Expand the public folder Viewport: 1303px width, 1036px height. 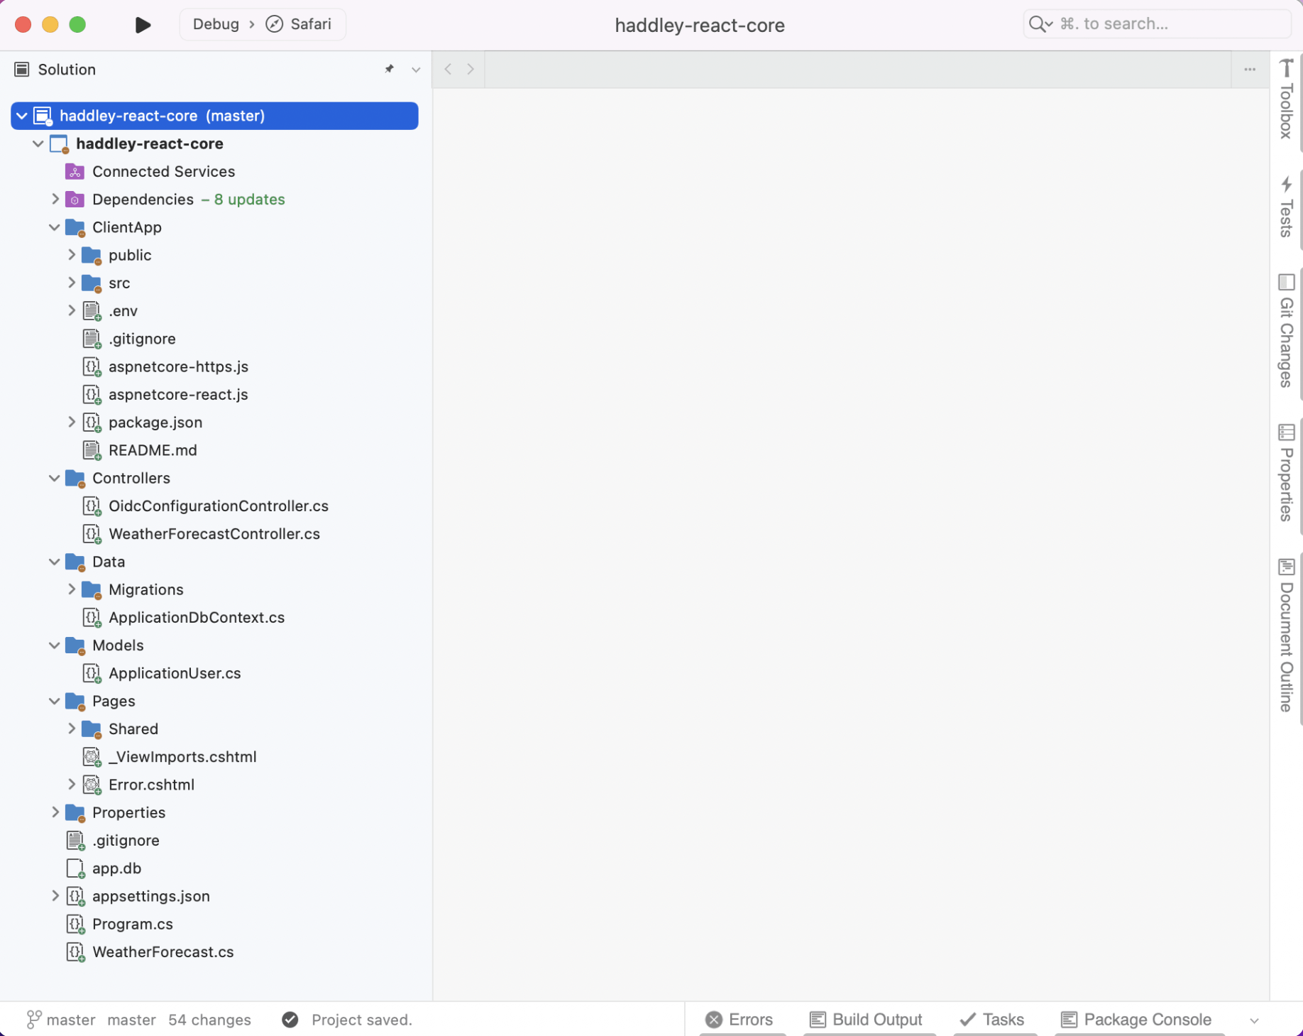point(71,255)
